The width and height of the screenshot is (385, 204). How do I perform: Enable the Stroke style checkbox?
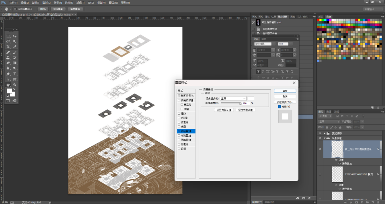click(179, 114)
